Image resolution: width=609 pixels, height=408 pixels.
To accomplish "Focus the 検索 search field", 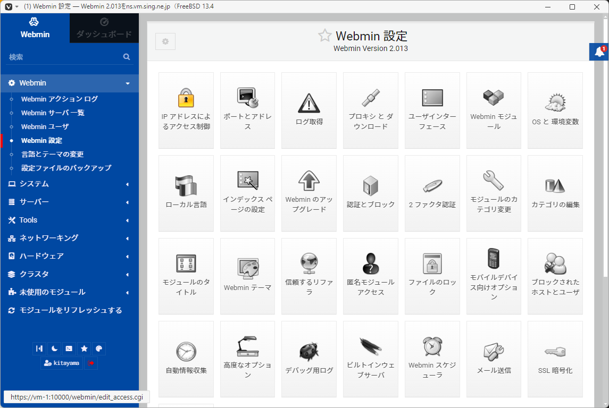I will tap(64, 57).
